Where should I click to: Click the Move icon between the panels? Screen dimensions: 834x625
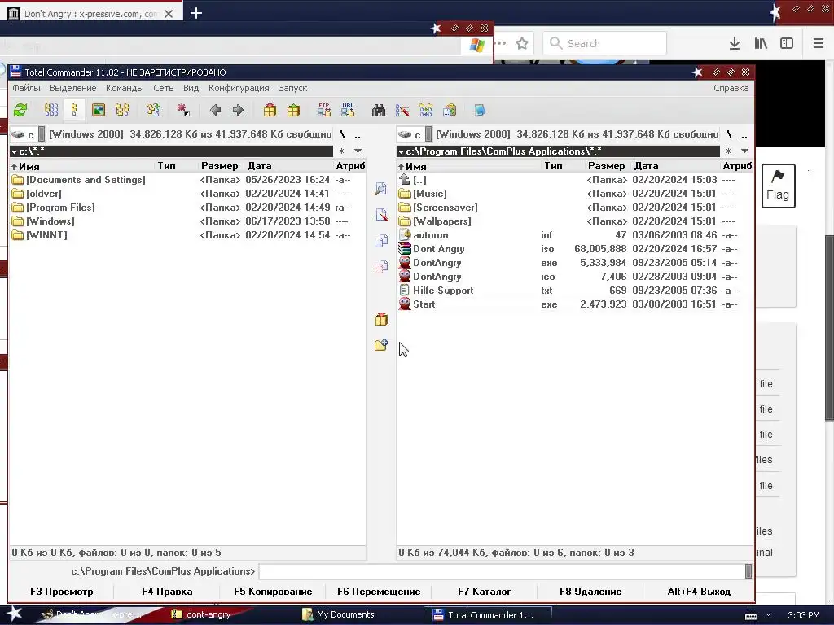click(x=381, y=267)
